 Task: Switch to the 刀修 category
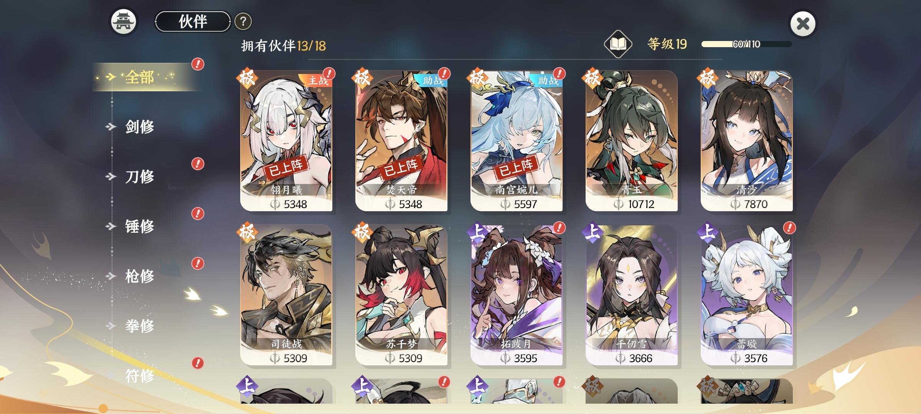tap(140, 176)
